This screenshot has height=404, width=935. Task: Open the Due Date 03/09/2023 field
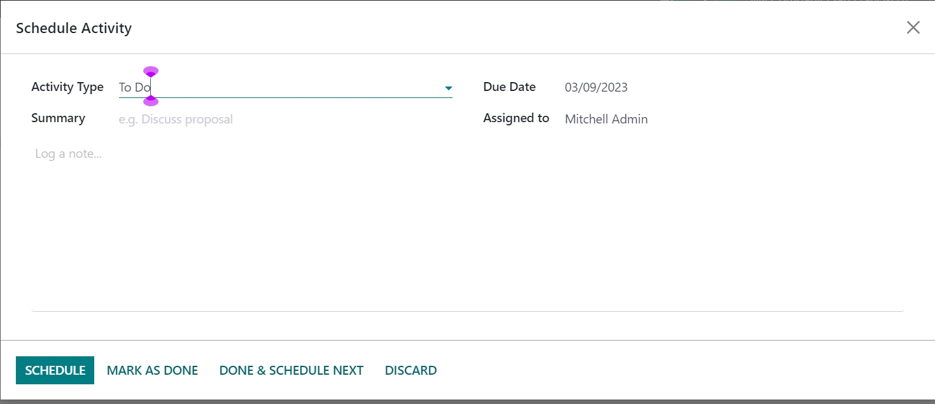click(x=596, y=87)
